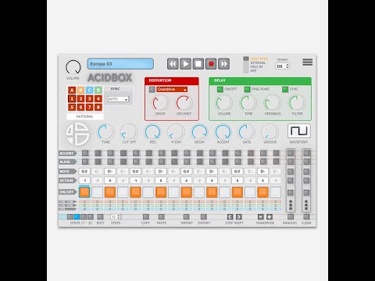Select pattern number 5
Image resolution: width=375 pixels, height=281 pixels.
pos(72,107)
